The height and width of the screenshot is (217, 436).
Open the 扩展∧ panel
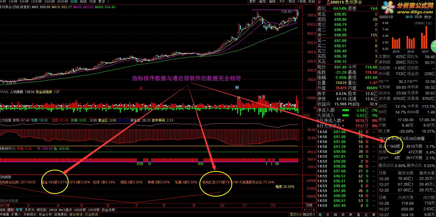(x=16, y=215)
